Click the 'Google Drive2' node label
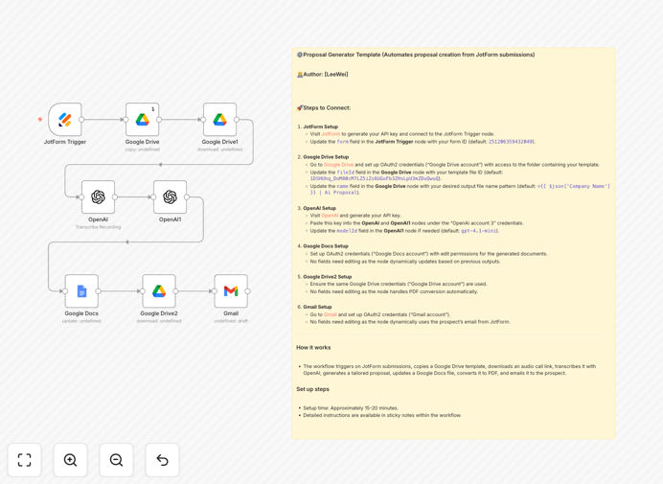 (x=159, y=313)
